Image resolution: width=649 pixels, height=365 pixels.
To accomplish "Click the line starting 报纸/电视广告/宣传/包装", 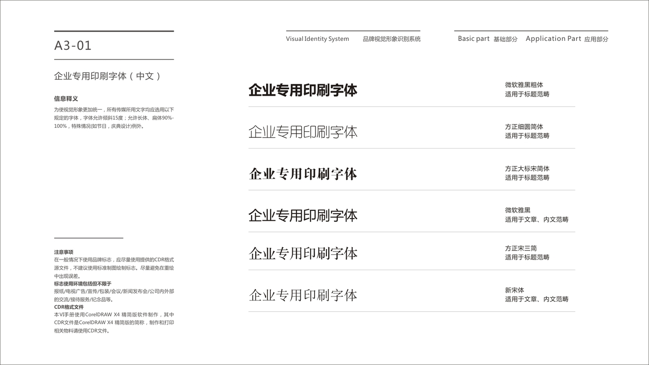I will point(114,291).
